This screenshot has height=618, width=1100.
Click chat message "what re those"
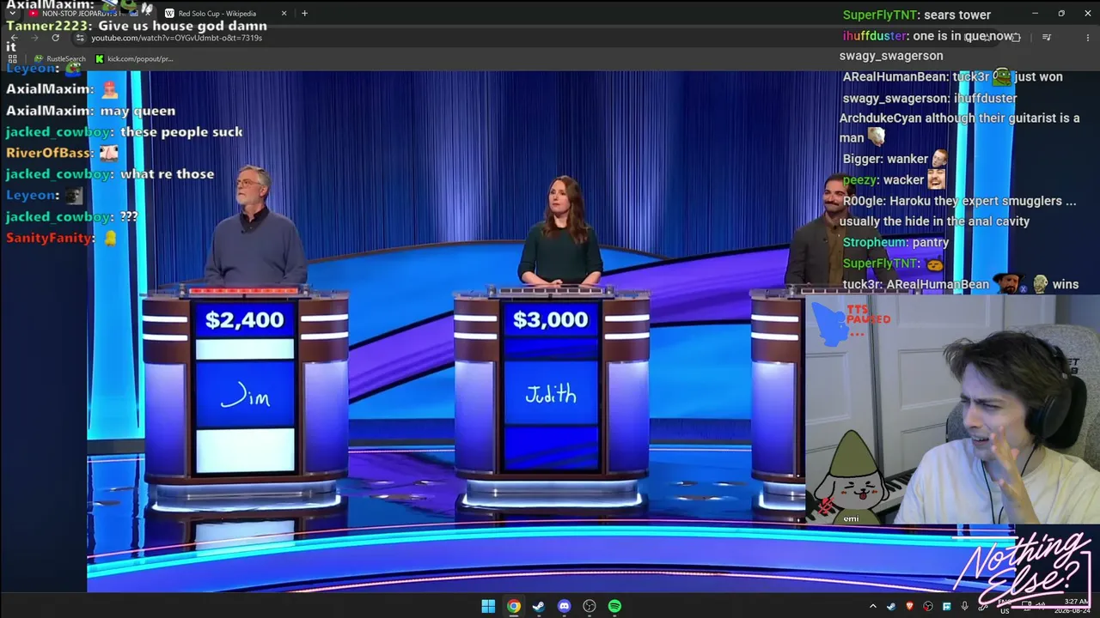167,174
